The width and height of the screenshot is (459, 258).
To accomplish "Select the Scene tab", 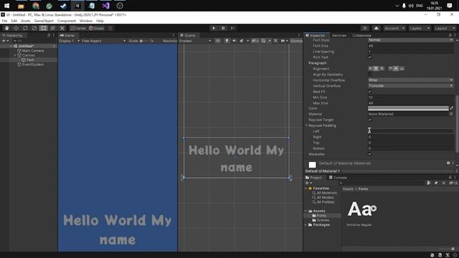I will pos(187,35).
